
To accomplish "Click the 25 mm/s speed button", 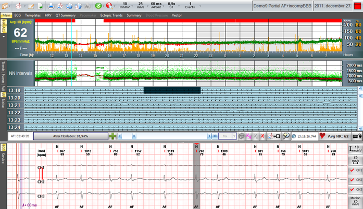I will pos(355,159).
